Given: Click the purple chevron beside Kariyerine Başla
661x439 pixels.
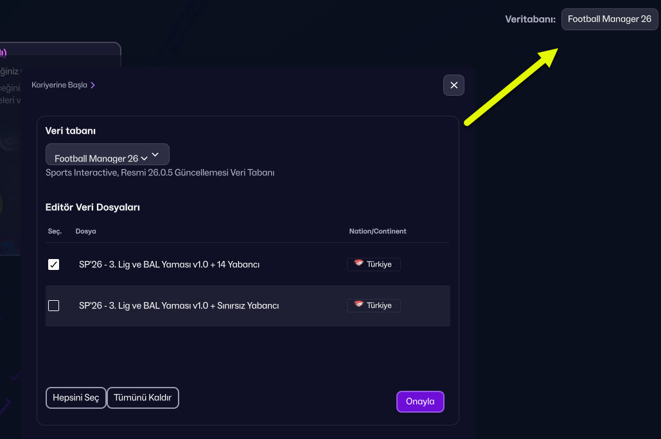Looking at the screenshot, I should pos(93,85).
